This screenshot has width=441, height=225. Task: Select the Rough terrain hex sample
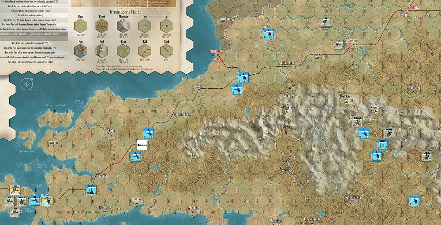102,26
